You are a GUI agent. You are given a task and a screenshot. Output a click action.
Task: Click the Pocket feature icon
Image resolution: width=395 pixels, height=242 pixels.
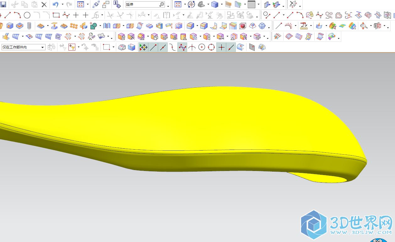[x=19, y=26]
